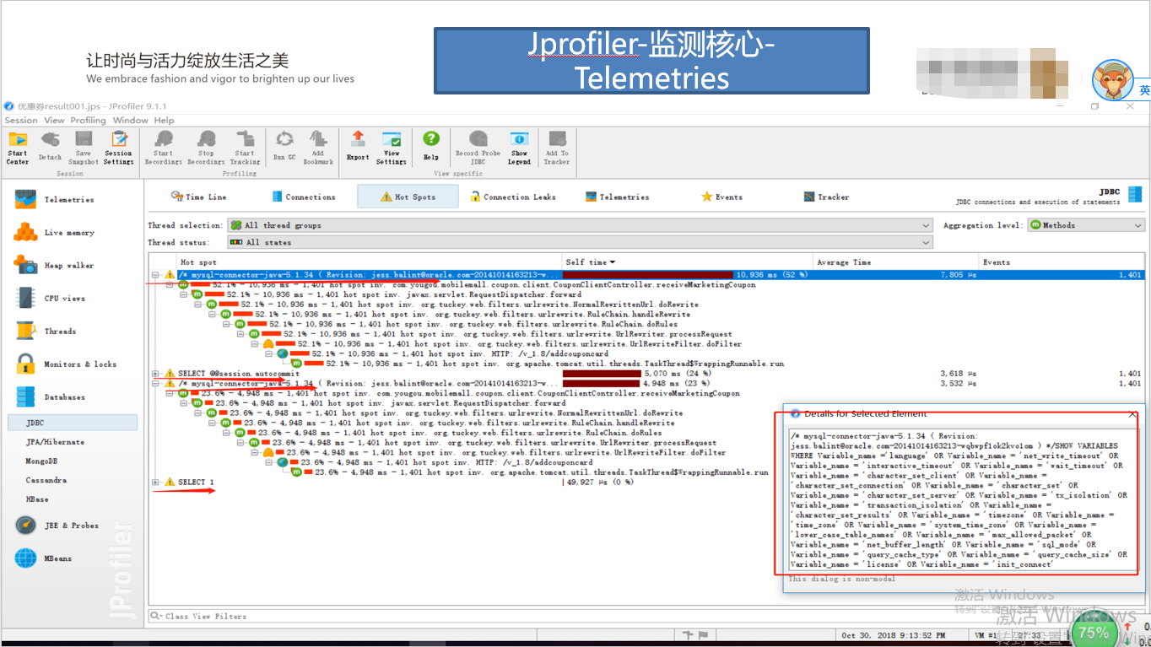This screenshot has height=647, width=1151.
Task: Click the Start Tracking toolbar icon
Action: click(x=245, y=148)
